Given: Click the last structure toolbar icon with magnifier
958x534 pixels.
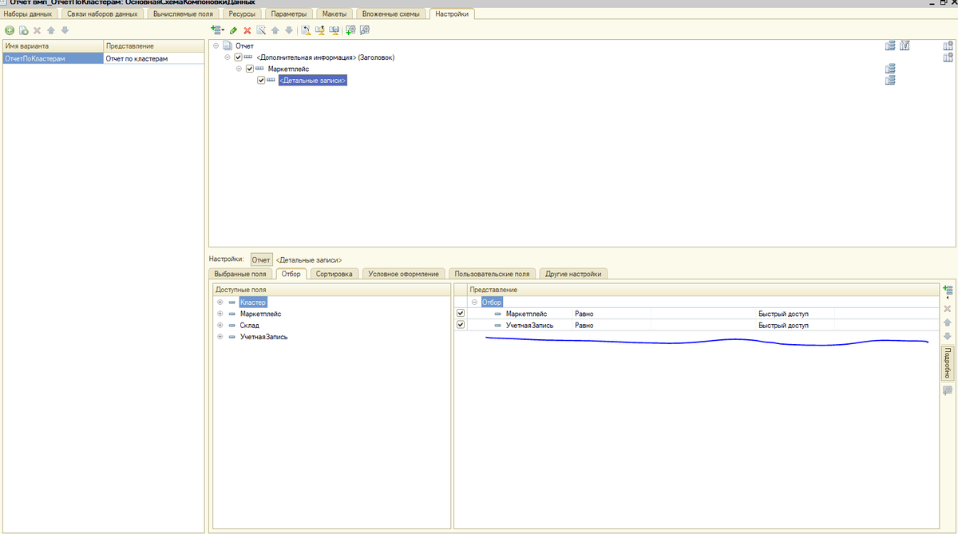Looking at the screenshot, I should click(x=365, y=30).
